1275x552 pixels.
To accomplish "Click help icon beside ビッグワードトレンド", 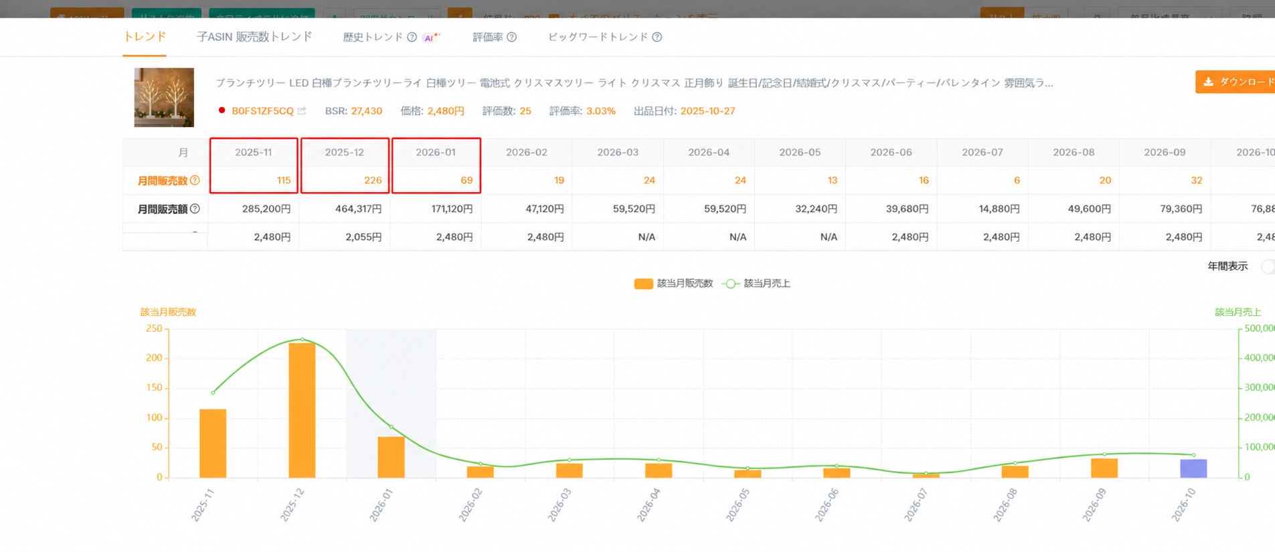I will [657, 37].
